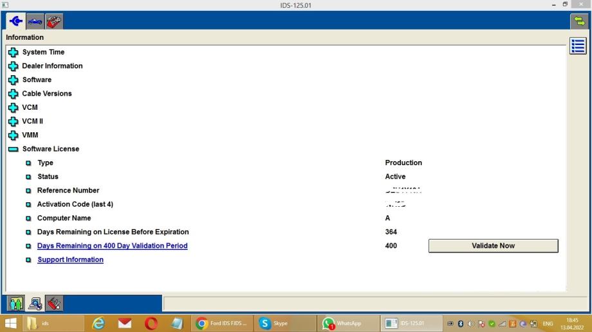592x332 pixels.
Task: Click the Production license type value
Action: coord(403,163)
